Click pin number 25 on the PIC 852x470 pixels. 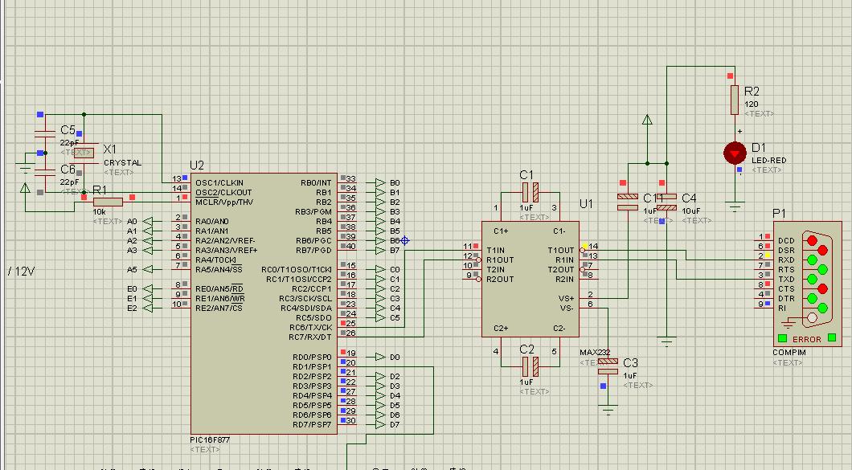(351, 323)
